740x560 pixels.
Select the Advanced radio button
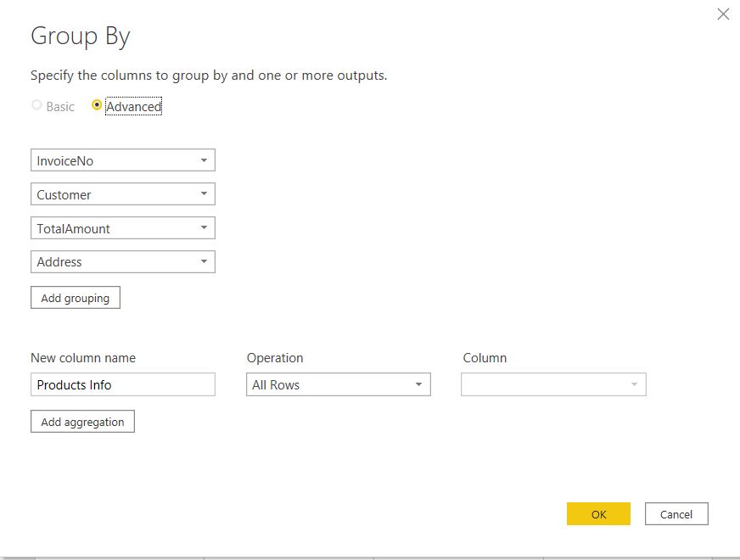(x=97, y=106)
